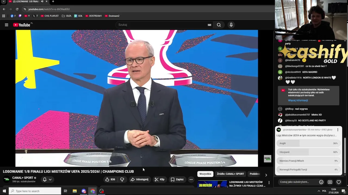Open the DOSTREAM1 bookmark
Image resolution: width=348 pixels, height=195 pixels.
pos(94,16)
